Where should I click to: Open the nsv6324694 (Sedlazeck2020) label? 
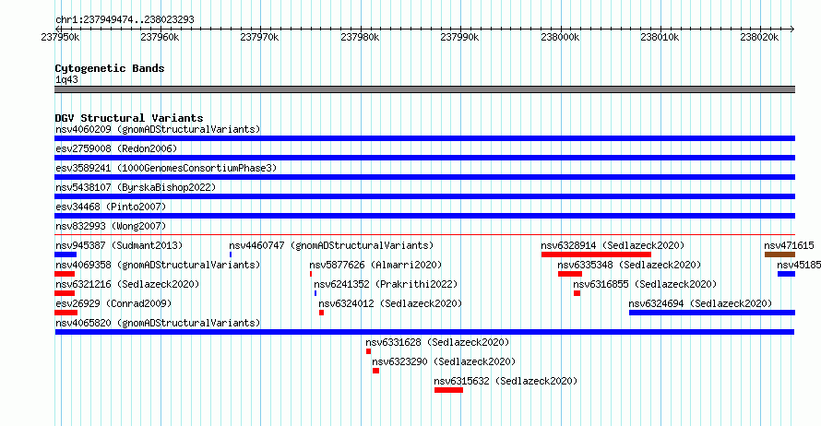coord(700,303)
